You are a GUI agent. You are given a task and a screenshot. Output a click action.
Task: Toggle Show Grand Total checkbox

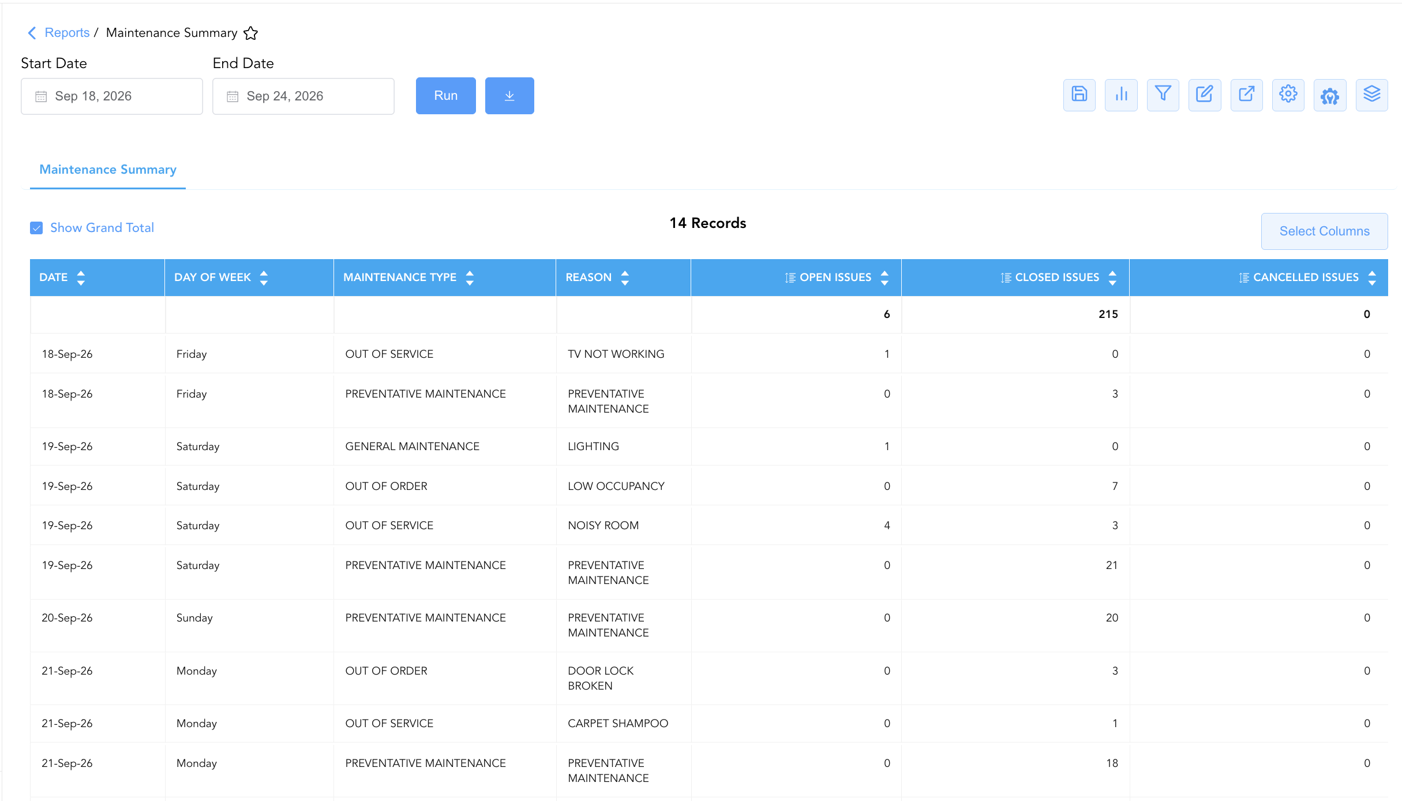[36, 228]
